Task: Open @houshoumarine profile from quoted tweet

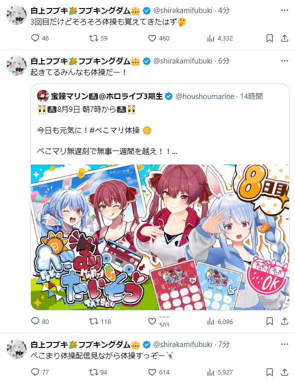Action: 205,96
